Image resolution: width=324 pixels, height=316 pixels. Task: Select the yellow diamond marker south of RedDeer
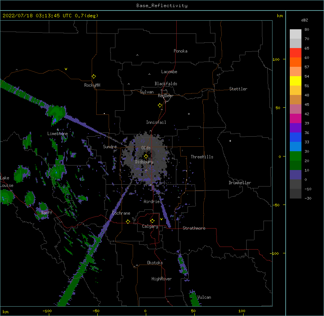pyautogui.click(x=160, y=105)
